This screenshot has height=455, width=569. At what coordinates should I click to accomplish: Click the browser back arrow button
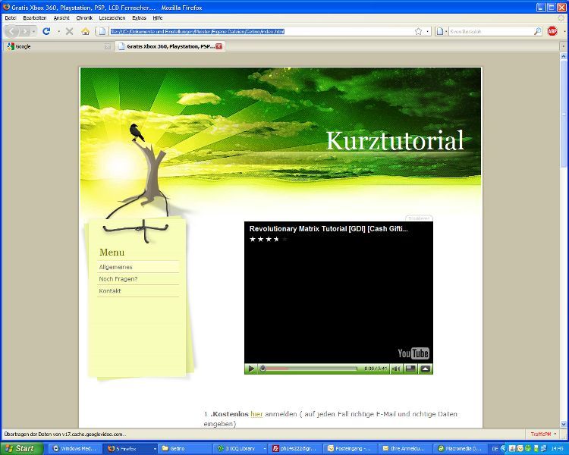(13, 31)
